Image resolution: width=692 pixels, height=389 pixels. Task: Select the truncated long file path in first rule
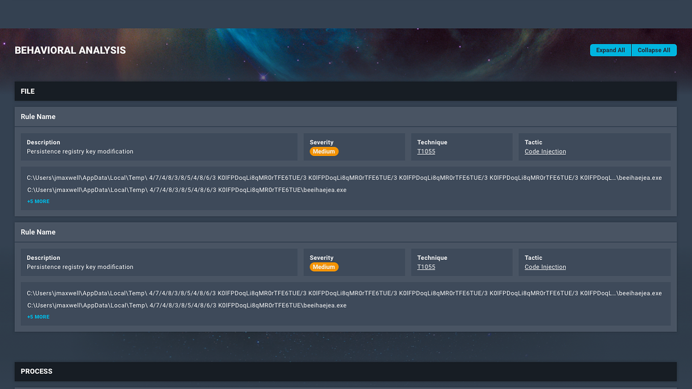coord(344,178)
